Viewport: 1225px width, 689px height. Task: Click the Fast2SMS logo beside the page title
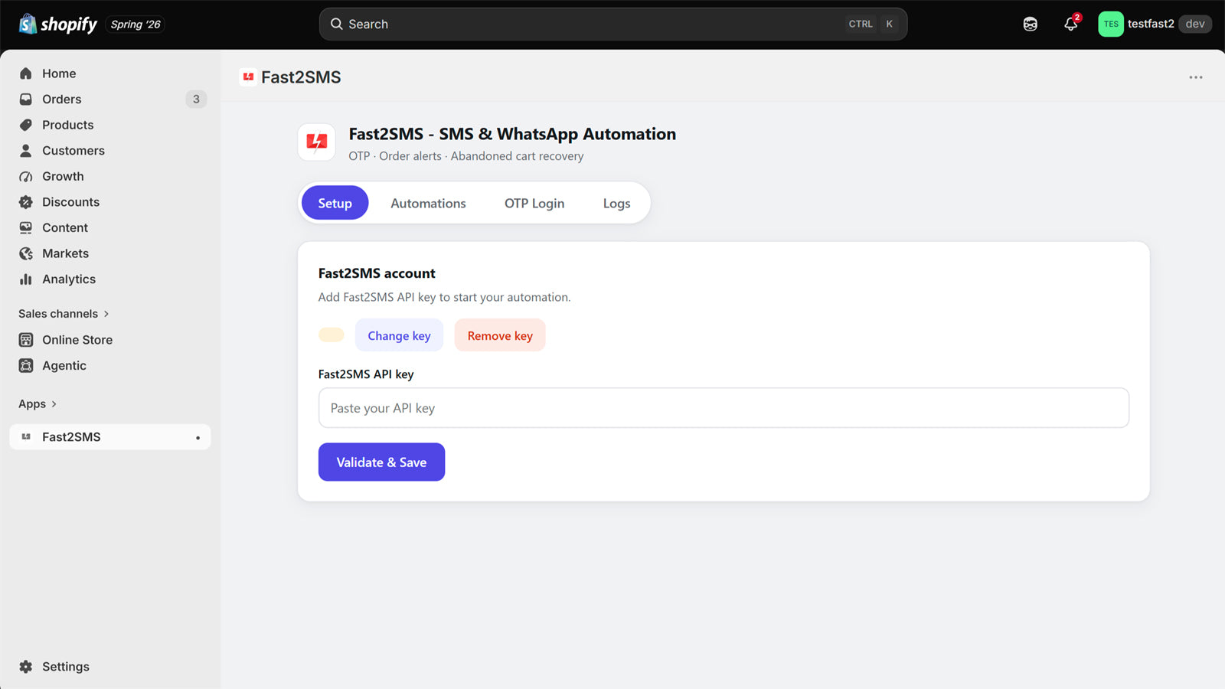(x=248, y=77)
